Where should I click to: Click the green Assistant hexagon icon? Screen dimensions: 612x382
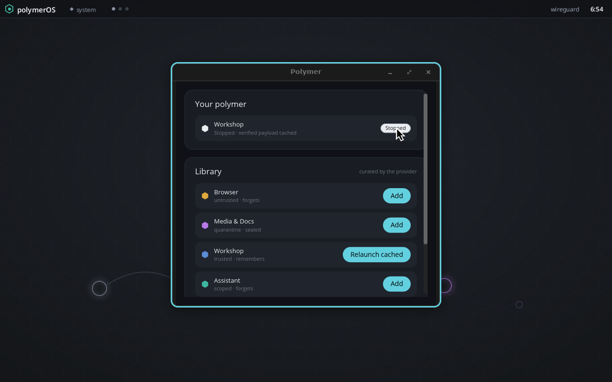205,284
